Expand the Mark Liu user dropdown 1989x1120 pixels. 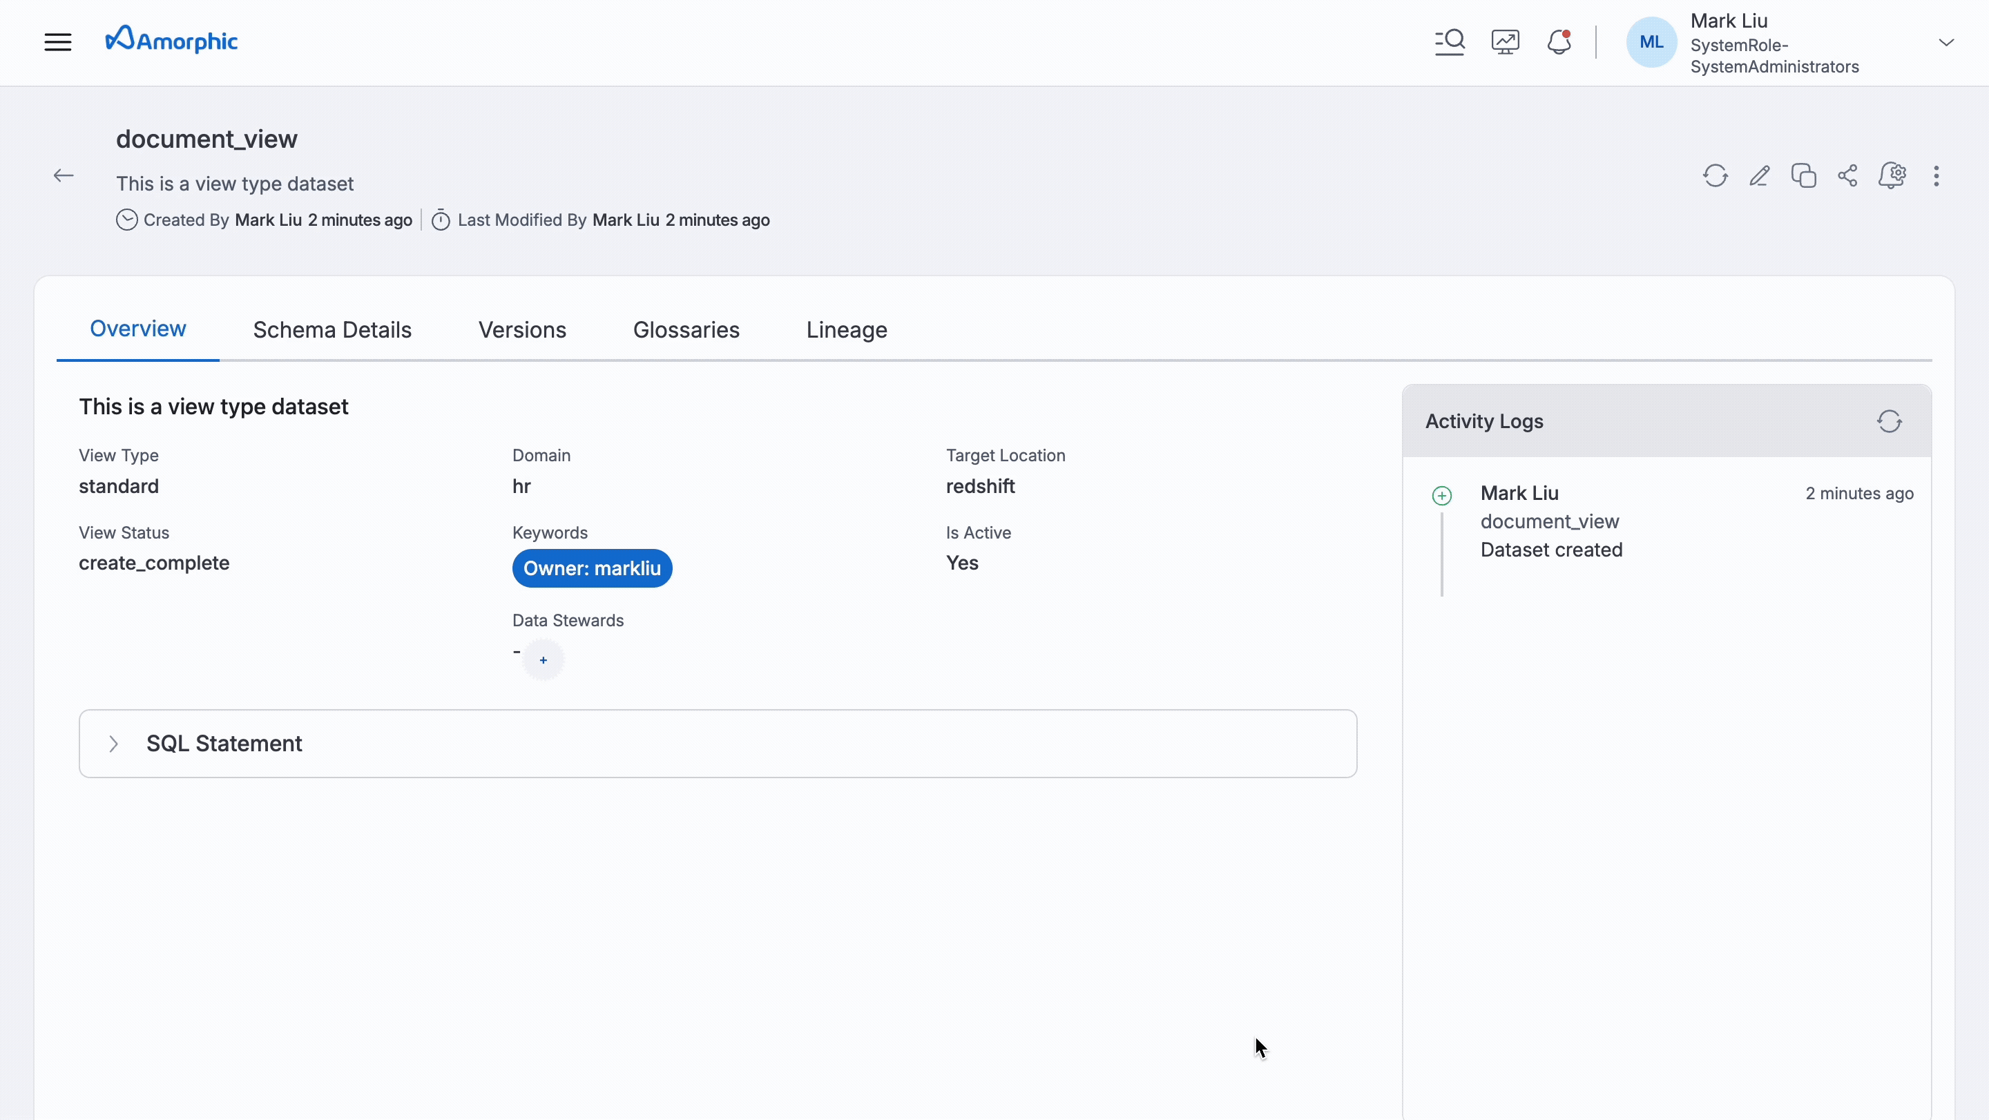(1945, 42)
